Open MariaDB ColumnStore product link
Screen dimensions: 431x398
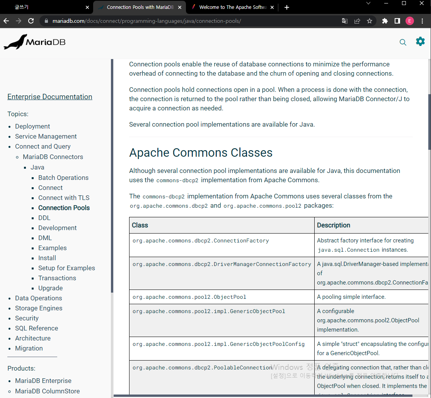tap(47, 391)
